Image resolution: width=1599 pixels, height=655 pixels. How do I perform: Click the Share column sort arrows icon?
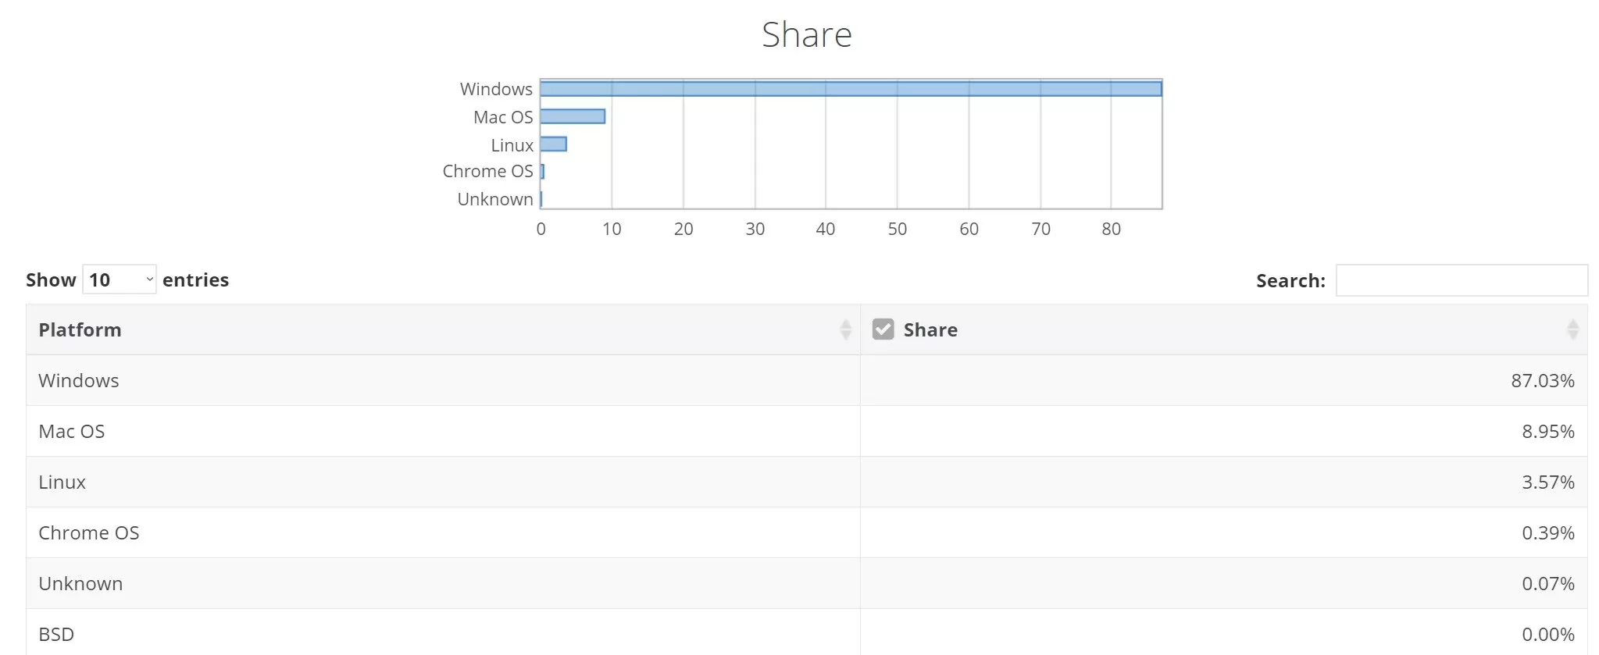(x=1572, y=329)
